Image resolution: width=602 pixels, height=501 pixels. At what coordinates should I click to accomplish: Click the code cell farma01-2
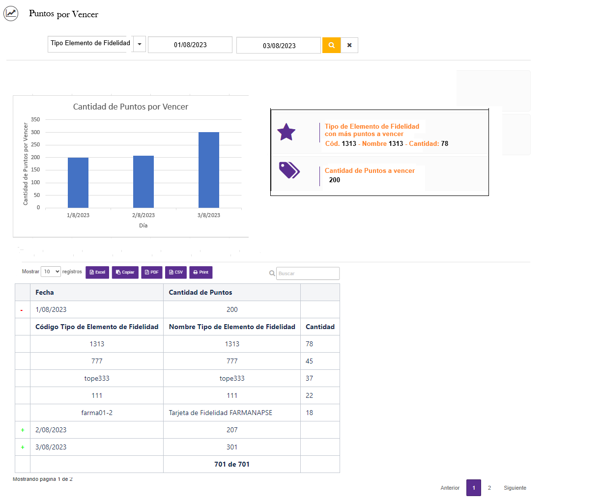pos(97,413)
